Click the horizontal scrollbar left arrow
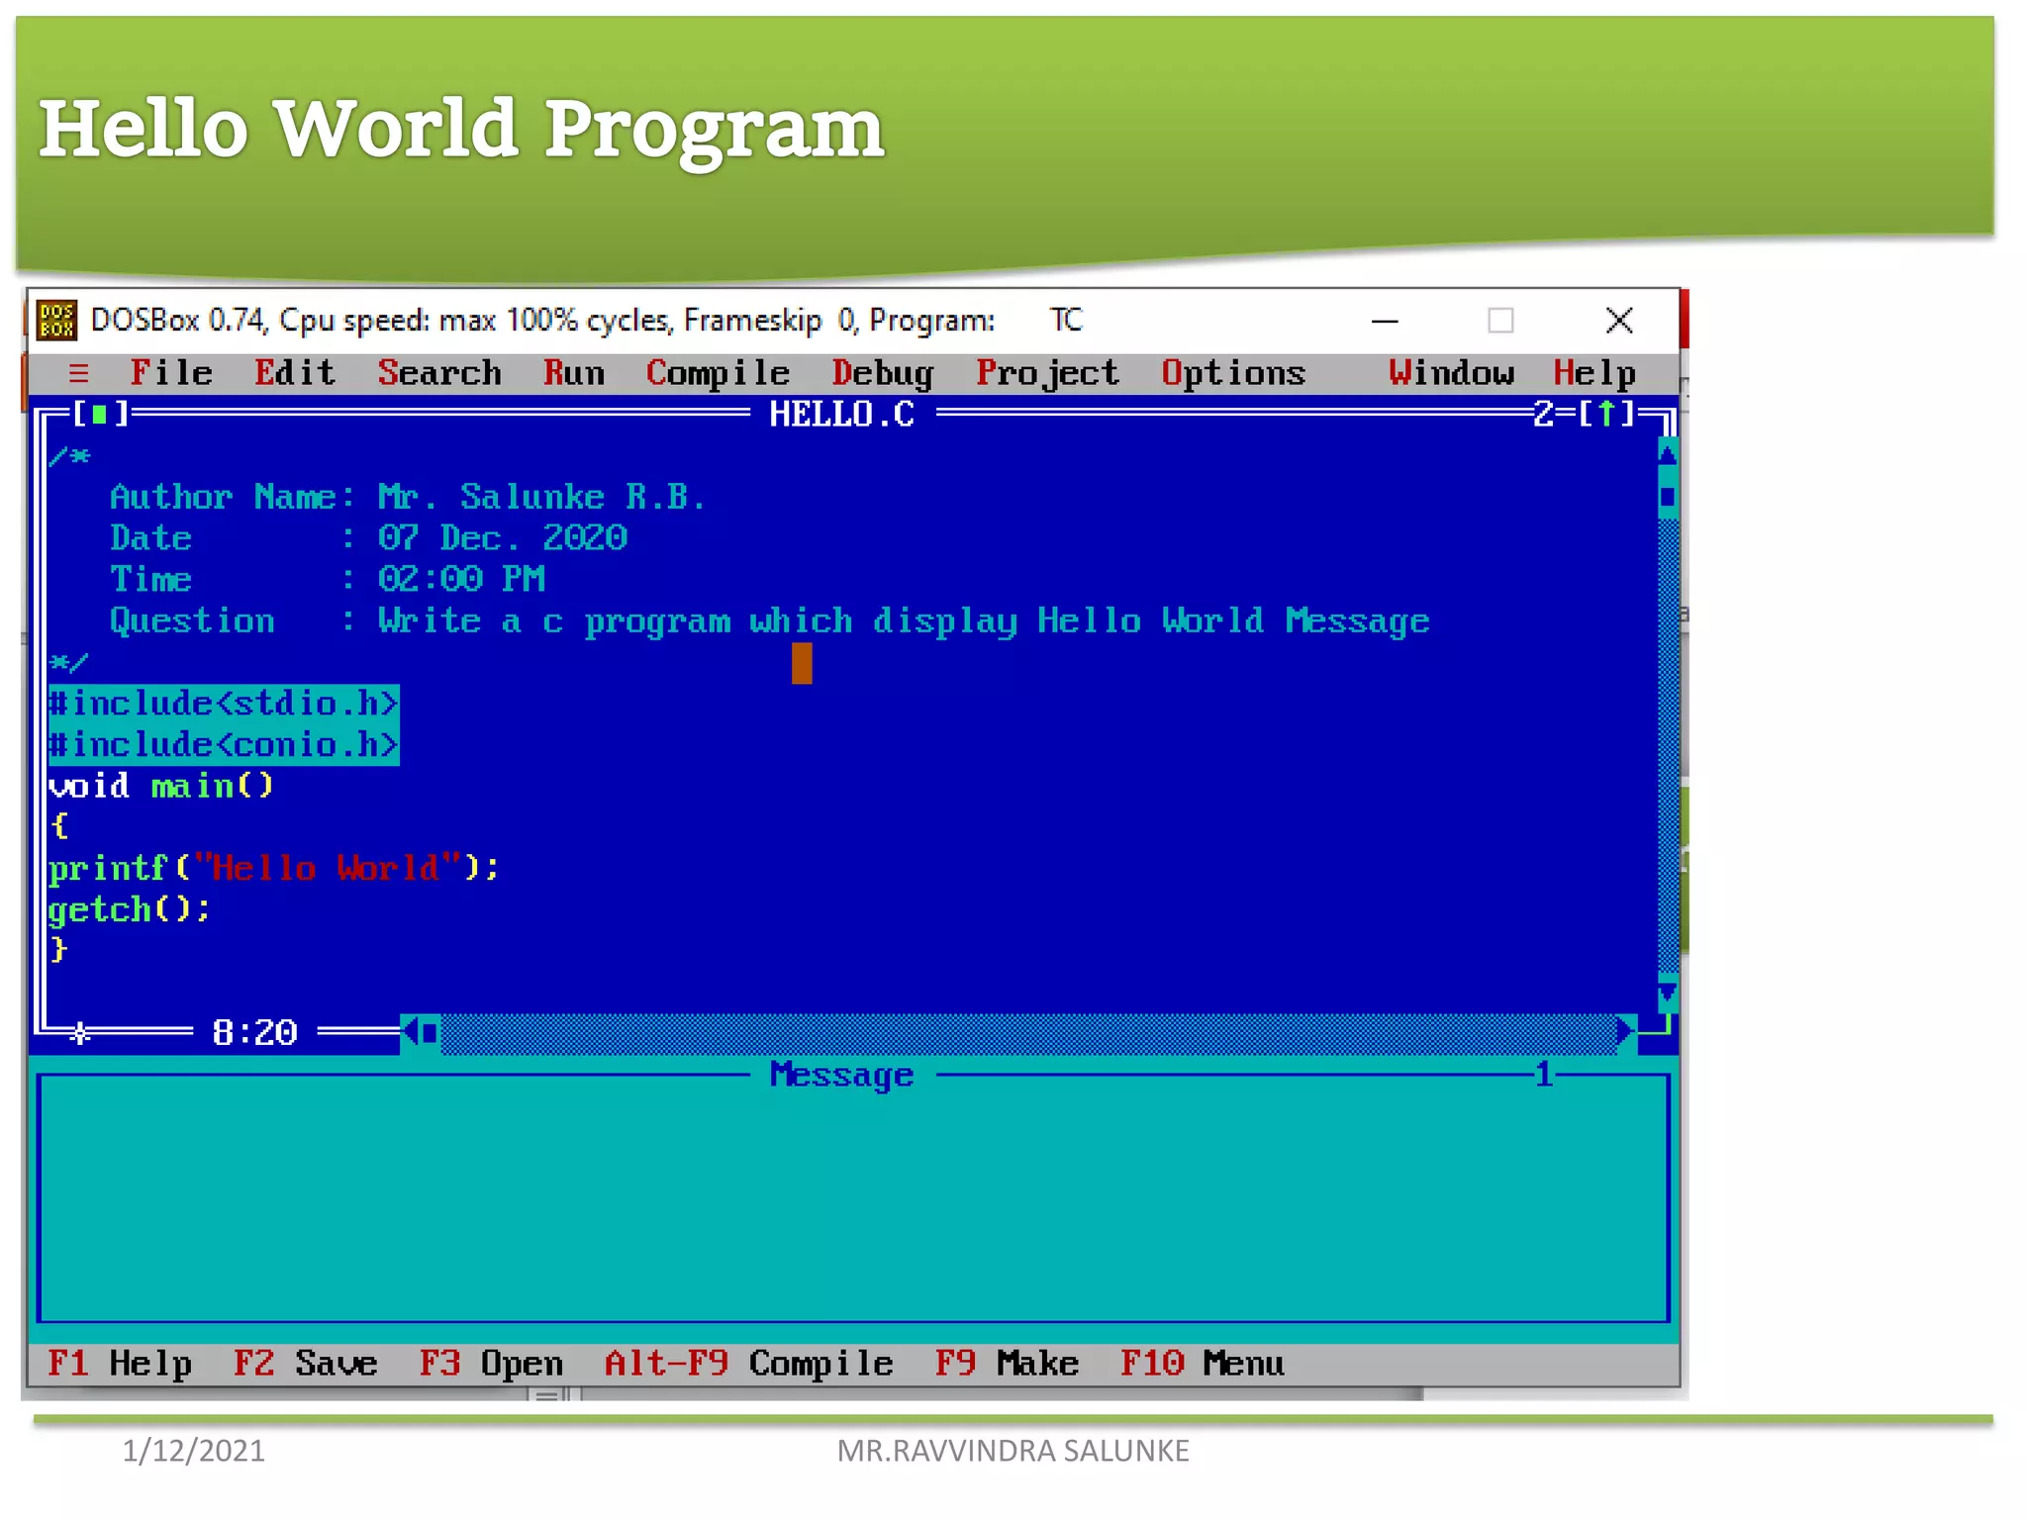The image size is (2027, 1520). pyautogui.click(x=410, y=1033)
